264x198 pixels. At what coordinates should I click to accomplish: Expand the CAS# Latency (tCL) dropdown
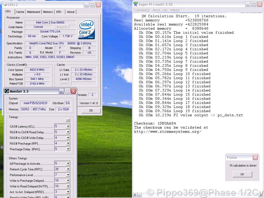(68, 126)
